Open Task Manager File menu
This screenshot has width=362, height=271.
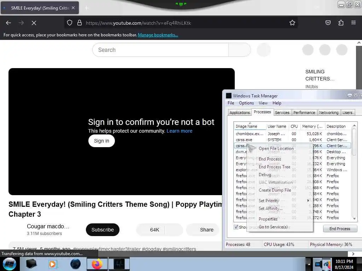[x=230, y=103]
